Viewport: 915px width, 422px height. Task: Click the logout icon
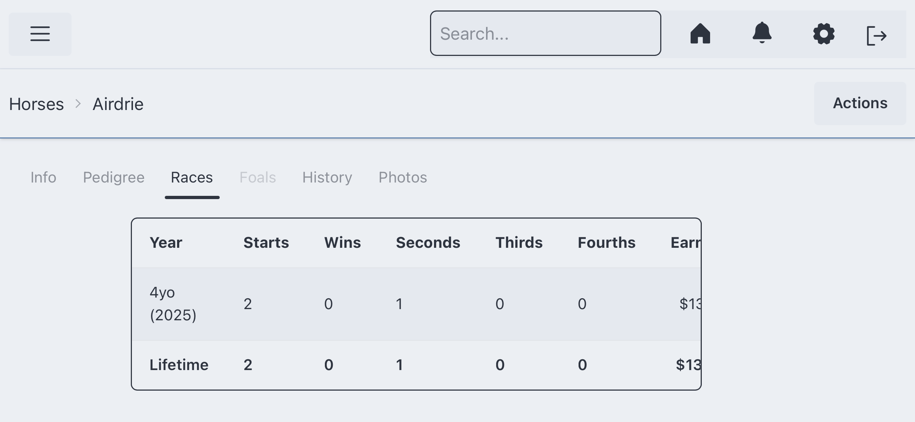876,35
